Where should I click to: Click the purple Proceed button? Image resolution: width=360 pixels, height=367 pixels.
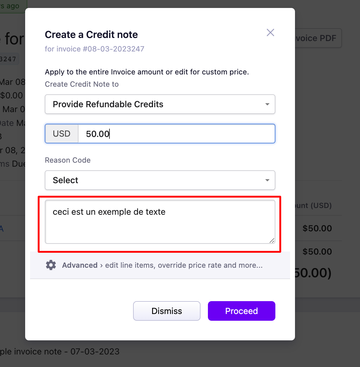click(242, 311)
